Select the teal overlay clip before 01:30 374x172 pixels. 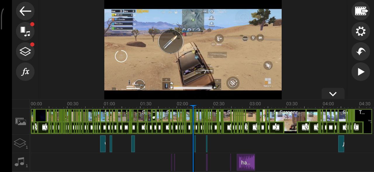click(x=133, y=144)
